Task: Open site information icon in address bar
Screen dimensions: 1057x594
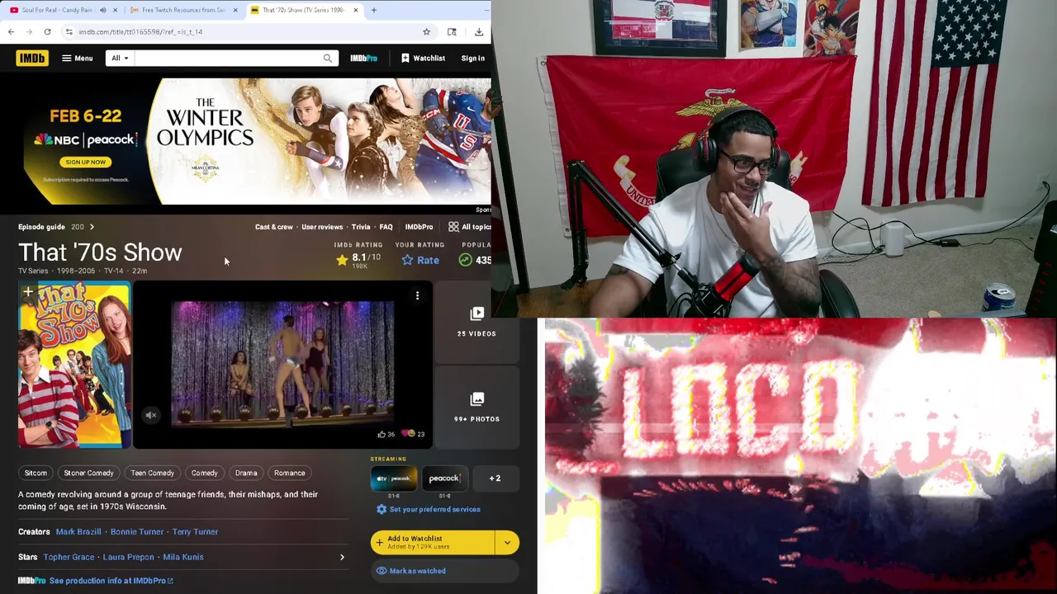Action: (x=69, y=31)
